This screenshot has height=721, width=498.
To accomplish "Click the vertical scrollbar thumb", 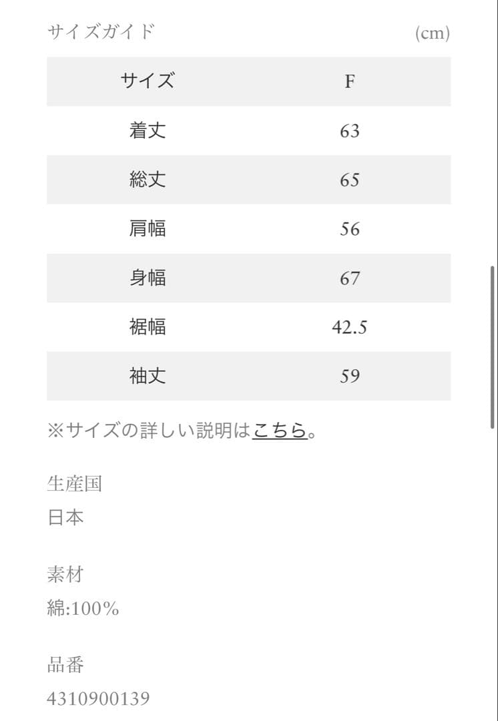I will (493, 347).
